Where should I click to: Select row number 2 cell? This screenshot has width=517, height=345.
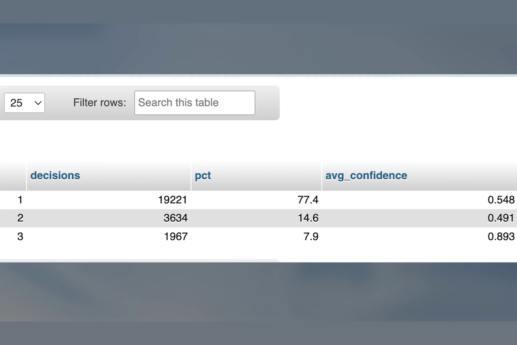pos(20,218)
